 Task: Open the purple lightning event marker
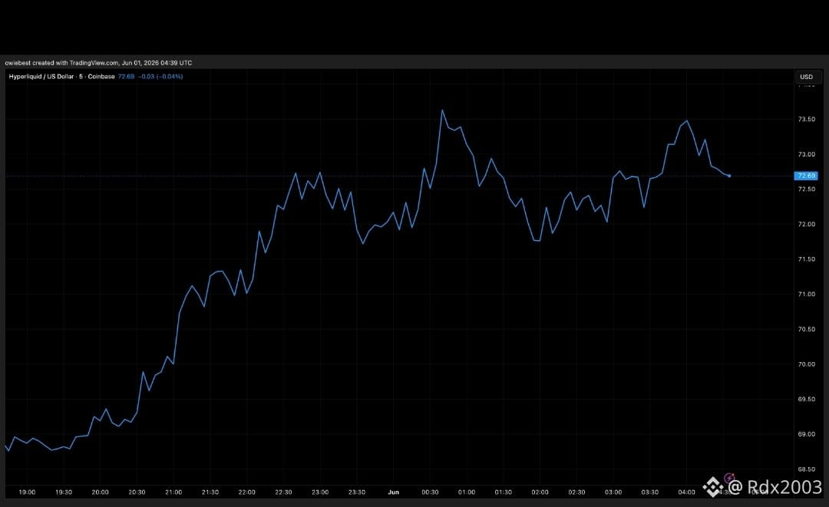pyautogui.click(x=729, y=478)
